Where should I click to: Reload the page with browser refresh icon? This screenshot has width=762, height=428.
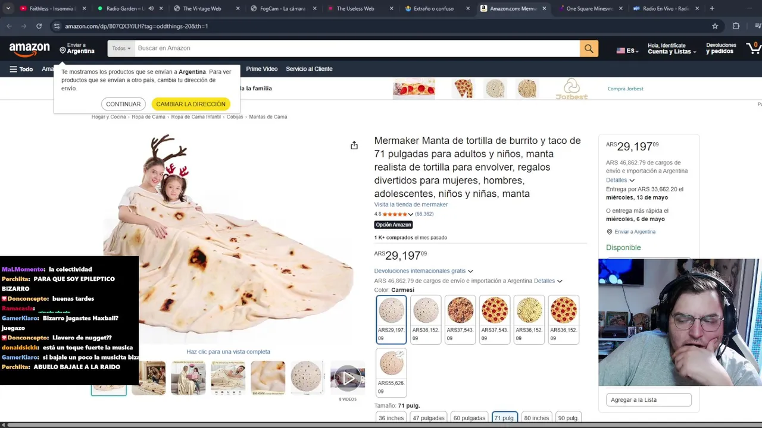tap(39, 26)
